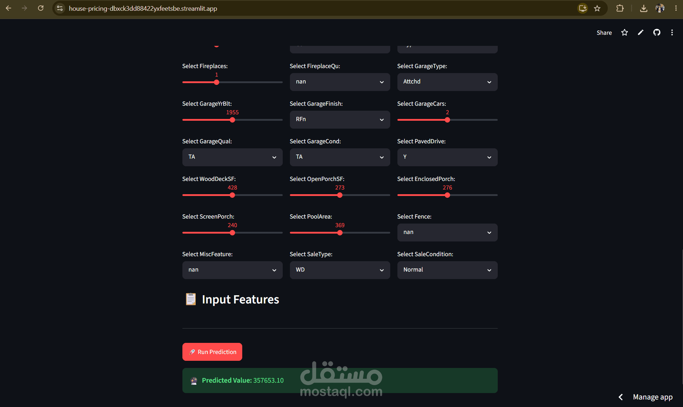
Task: Click the PoolArea value 369
Action: coord(340,225)
